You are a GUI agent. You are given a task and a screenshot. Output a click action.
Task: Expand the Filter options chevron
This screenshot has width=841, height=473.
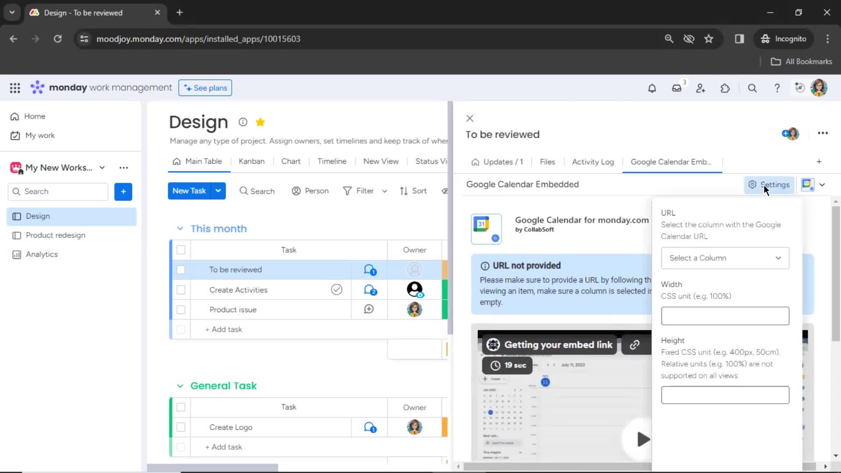(x=385, y=191)
